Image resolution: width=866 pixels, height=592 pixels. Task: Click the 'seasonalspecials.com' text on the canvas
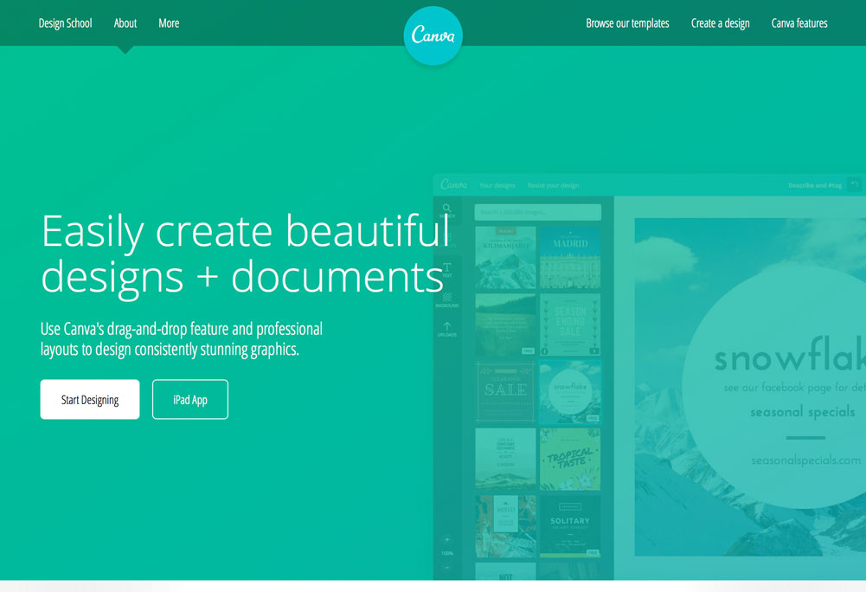[805, 460]
